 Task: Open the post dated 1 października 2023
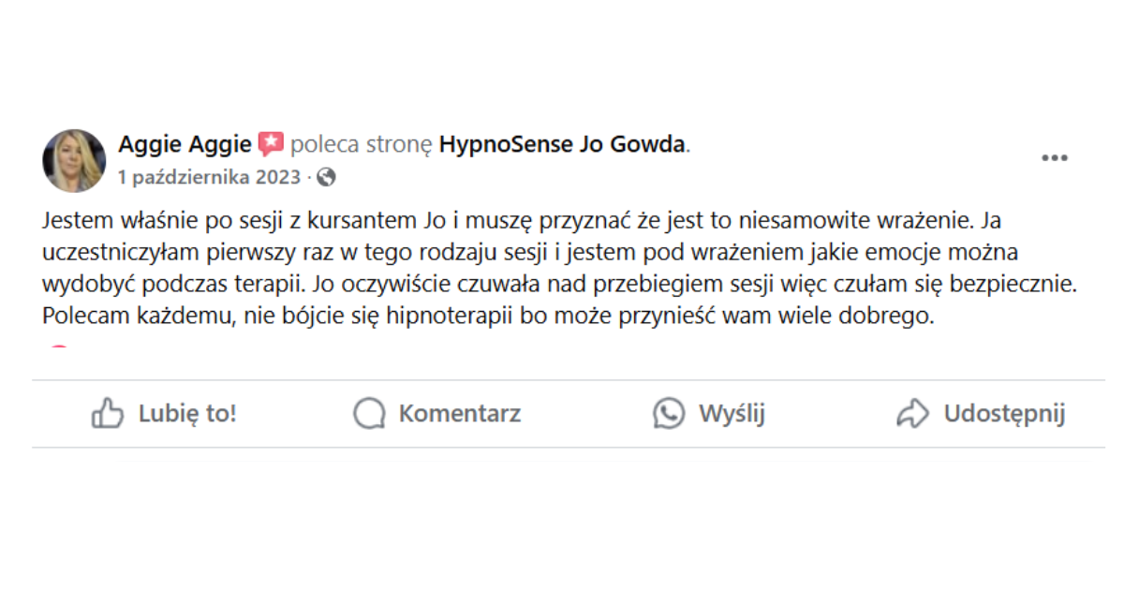210,177
